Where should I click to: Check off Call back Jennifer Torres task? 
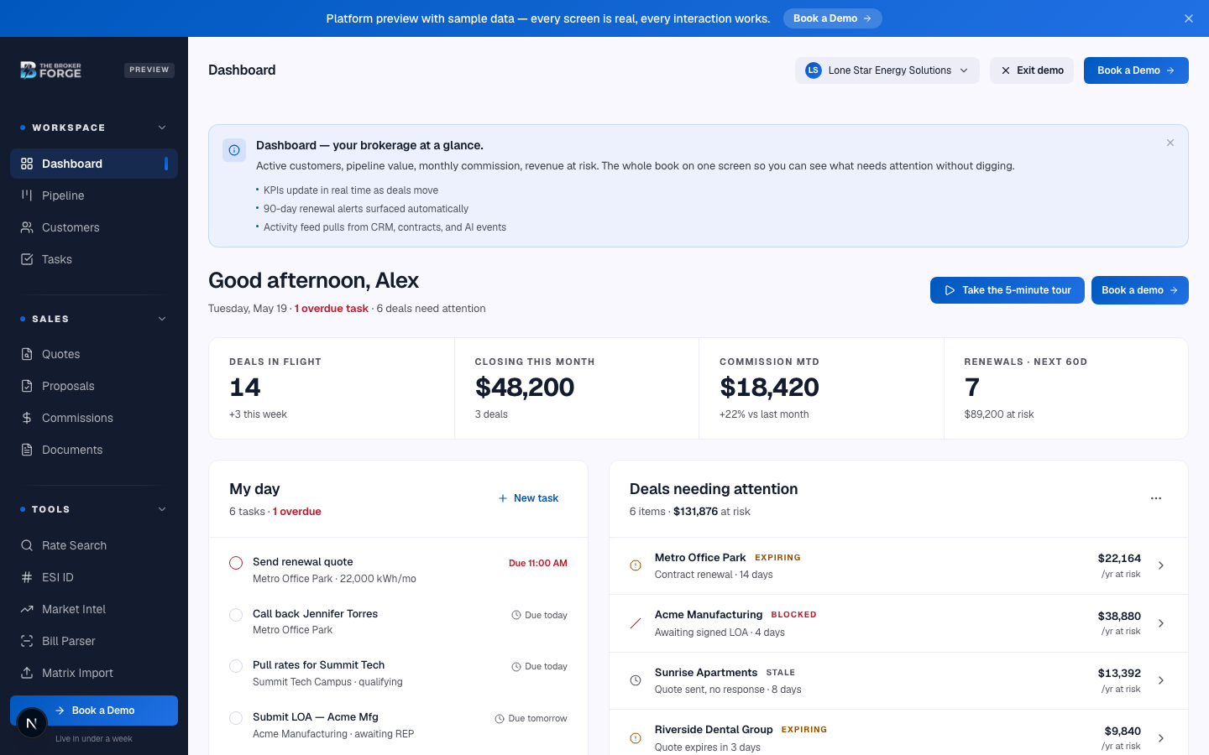(236, 615)
